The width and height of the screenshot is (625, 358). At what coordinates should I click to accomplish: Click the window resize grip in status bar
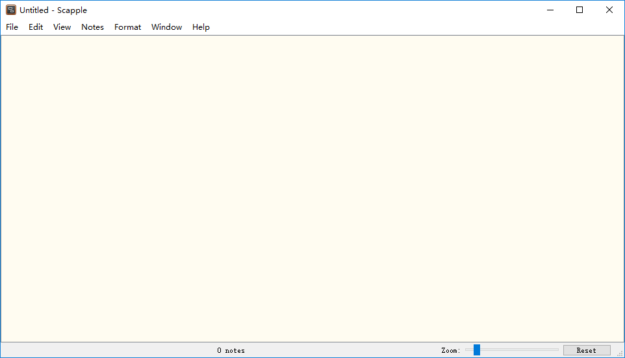(620, 353)
